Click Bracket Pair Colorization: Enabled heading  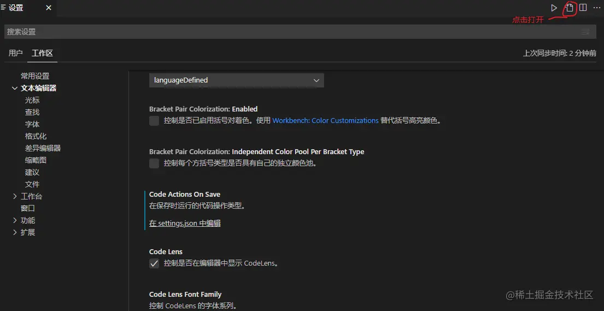[x=203, y=109]
